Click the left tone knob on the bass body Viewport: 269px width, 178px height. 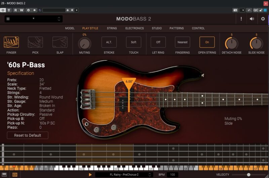96,130
